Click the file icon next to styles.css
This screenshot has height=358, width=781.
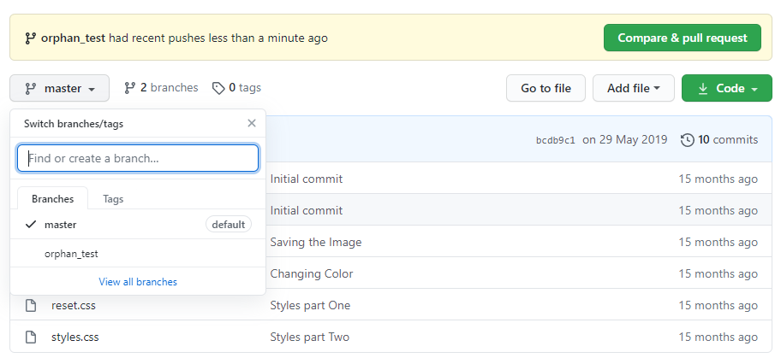[31, 337]
